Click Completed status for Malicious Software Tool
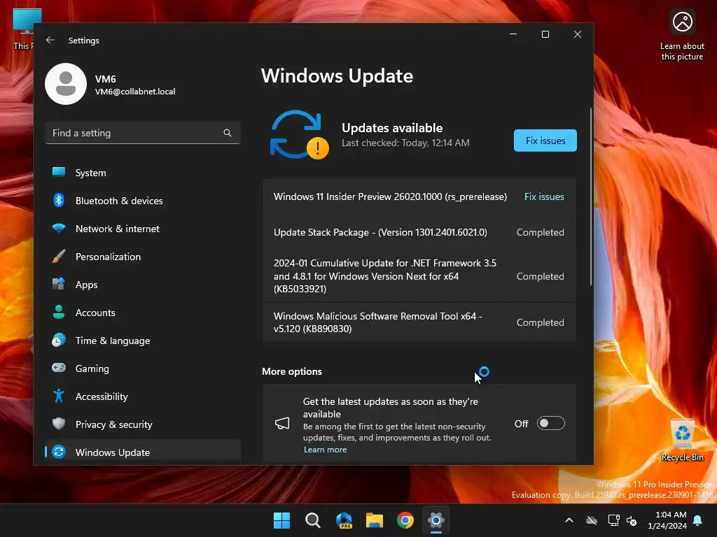The image size is (717, 537). tap(540, 322)
